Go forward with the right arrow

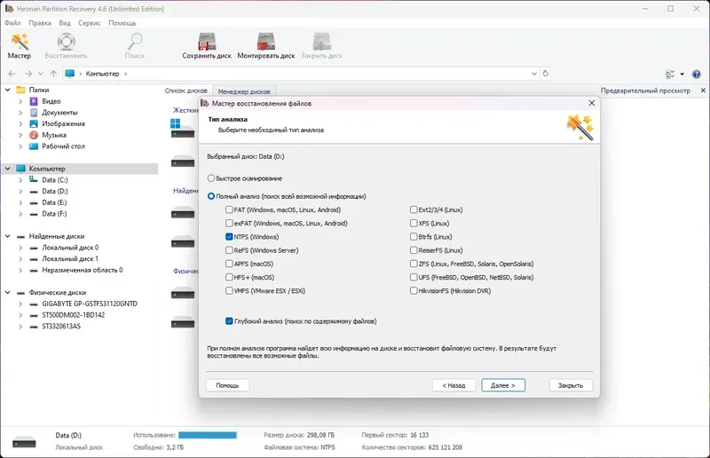[x=28, y=74]
